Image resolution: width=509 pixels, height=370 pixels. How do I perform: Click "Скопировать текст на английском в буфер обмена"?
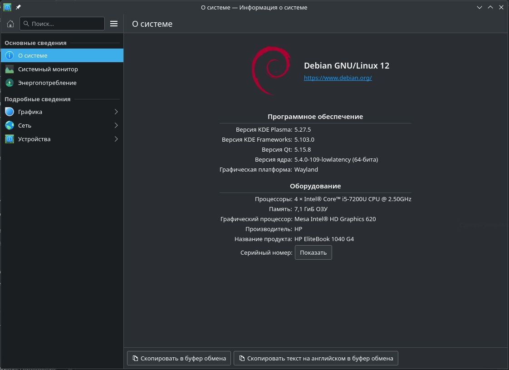point(316,358)
